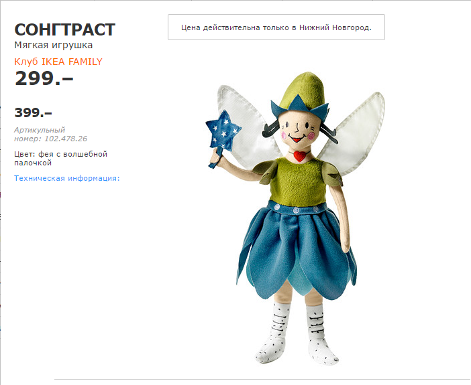Click the Нижний Новгород price notice box
Viewport: 471px width, 385px height.
276,27
